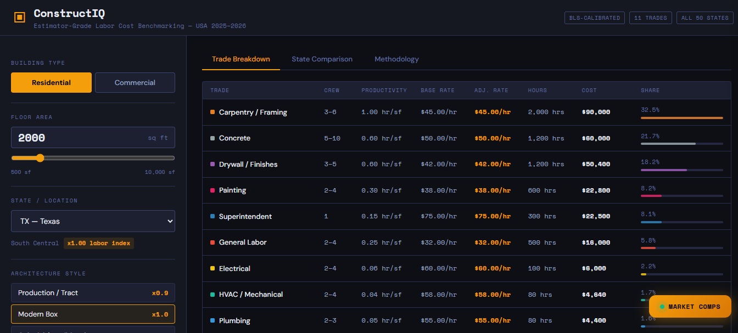Click the Trade Breakdown tab
738x333 pixels.
(241, 59)
